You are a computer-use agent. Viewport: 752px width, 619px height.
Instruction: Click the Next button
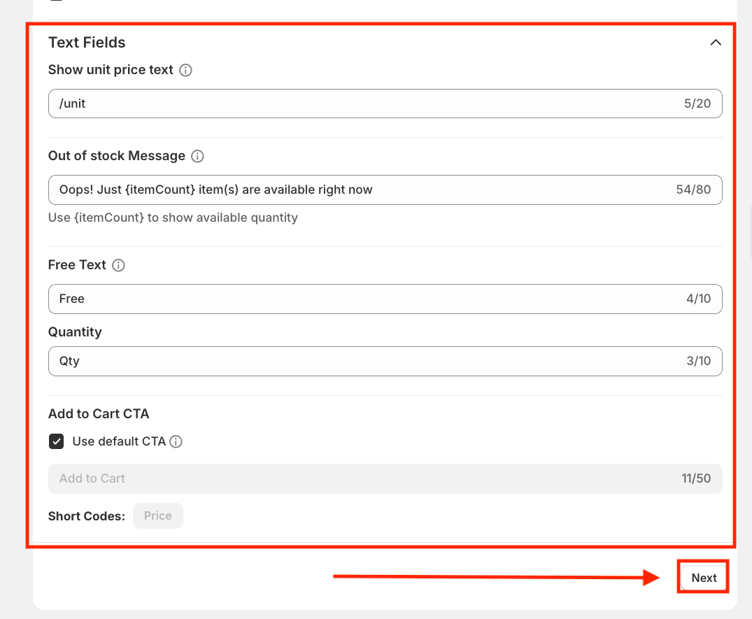[704, 578]
